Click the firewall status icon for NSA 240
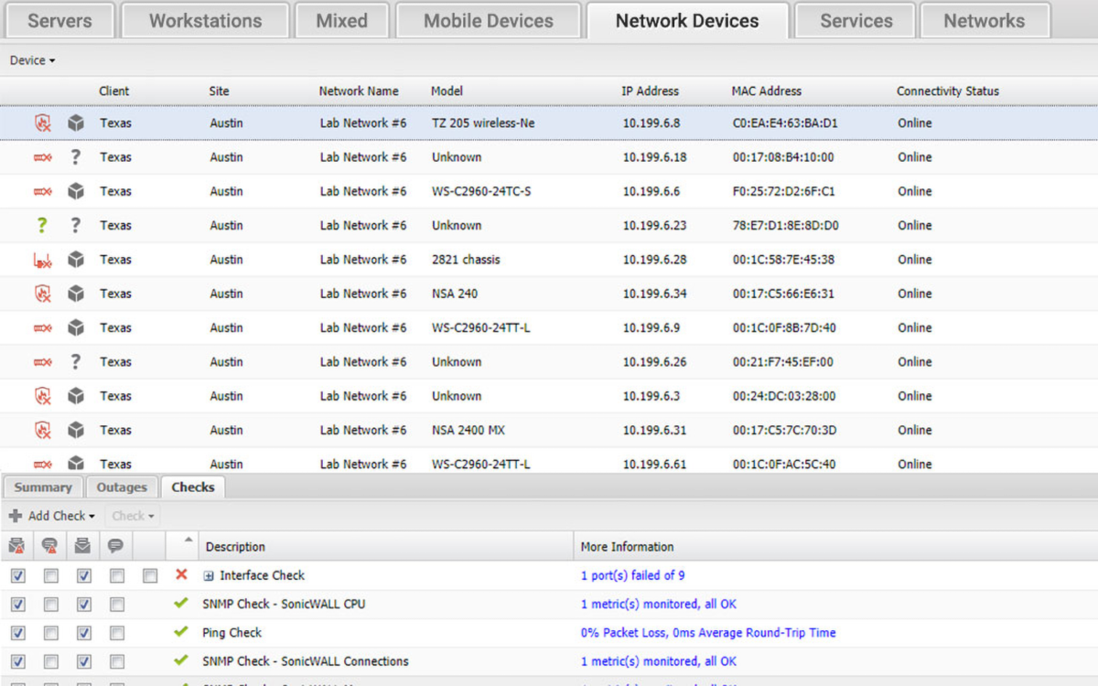1098x686 pixels. pyautogui.click(x=42, y=294)
